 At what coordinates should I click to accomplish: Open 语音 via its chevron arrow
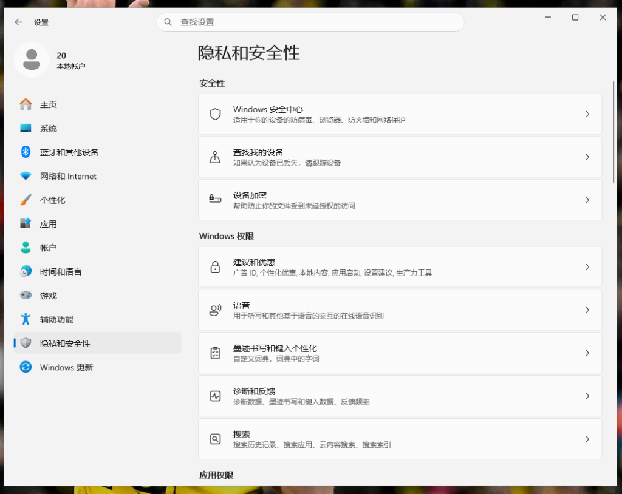(x=587, y=310)
